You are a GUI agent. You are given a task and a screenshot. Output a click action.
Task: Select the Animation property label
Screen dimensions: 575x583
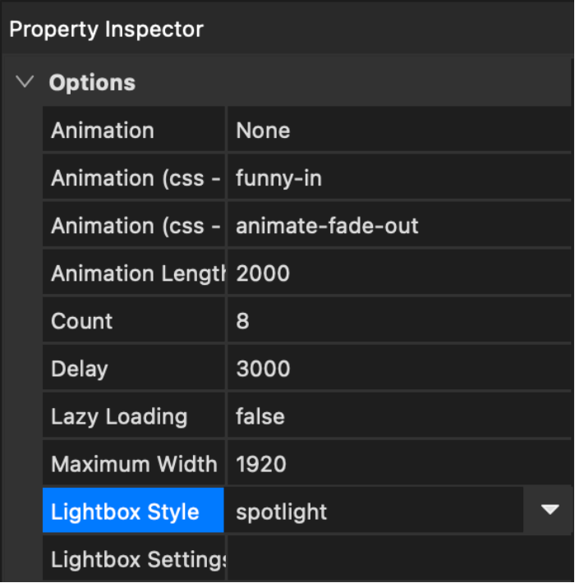[x=103, y=131]
